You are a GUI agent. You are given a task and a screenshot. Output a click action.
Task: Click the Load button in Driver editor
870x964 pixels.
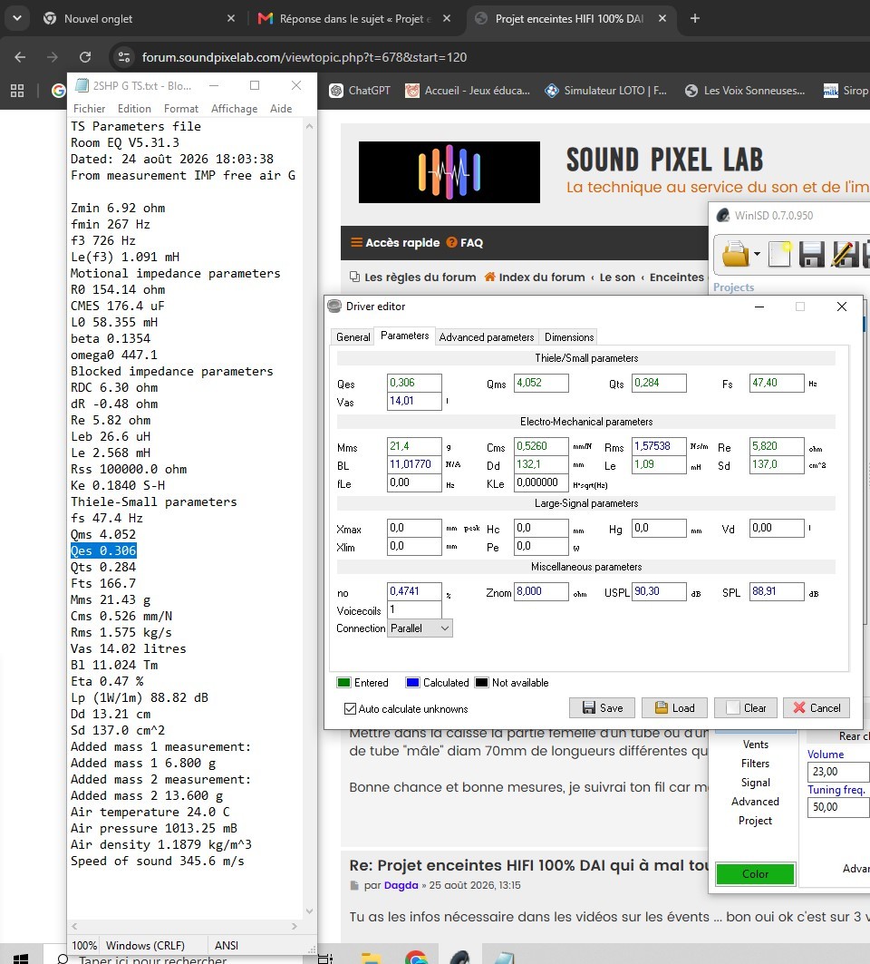click(x=674, y=707)
